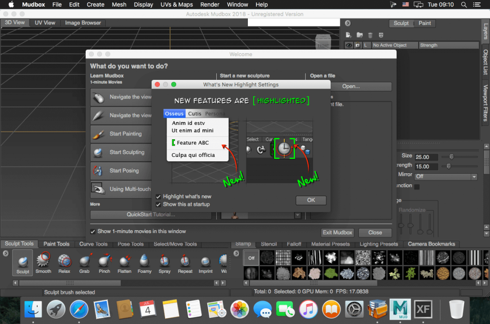
Task: Pick the Pinch sculpt tool
Action: (x=104, y=263)
